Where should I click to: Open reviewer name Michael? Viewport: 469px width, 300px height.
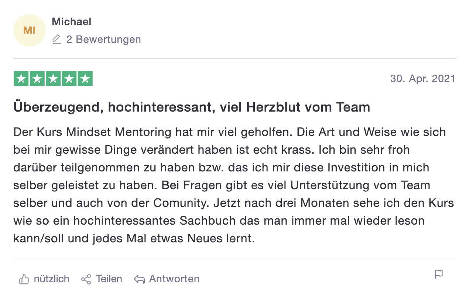coord(72,22)
